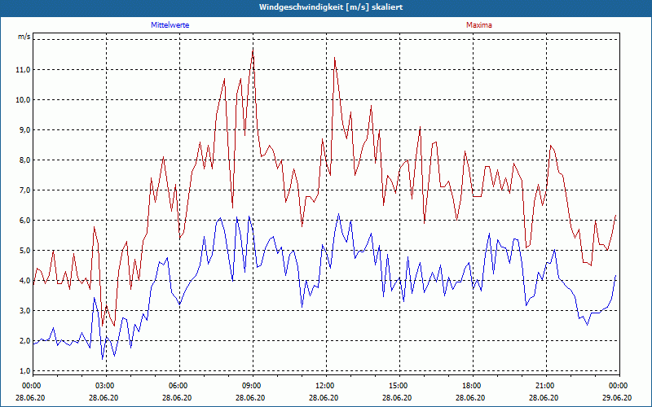
Task: Click the m/s axis unit label
Action: pos(24,37)
